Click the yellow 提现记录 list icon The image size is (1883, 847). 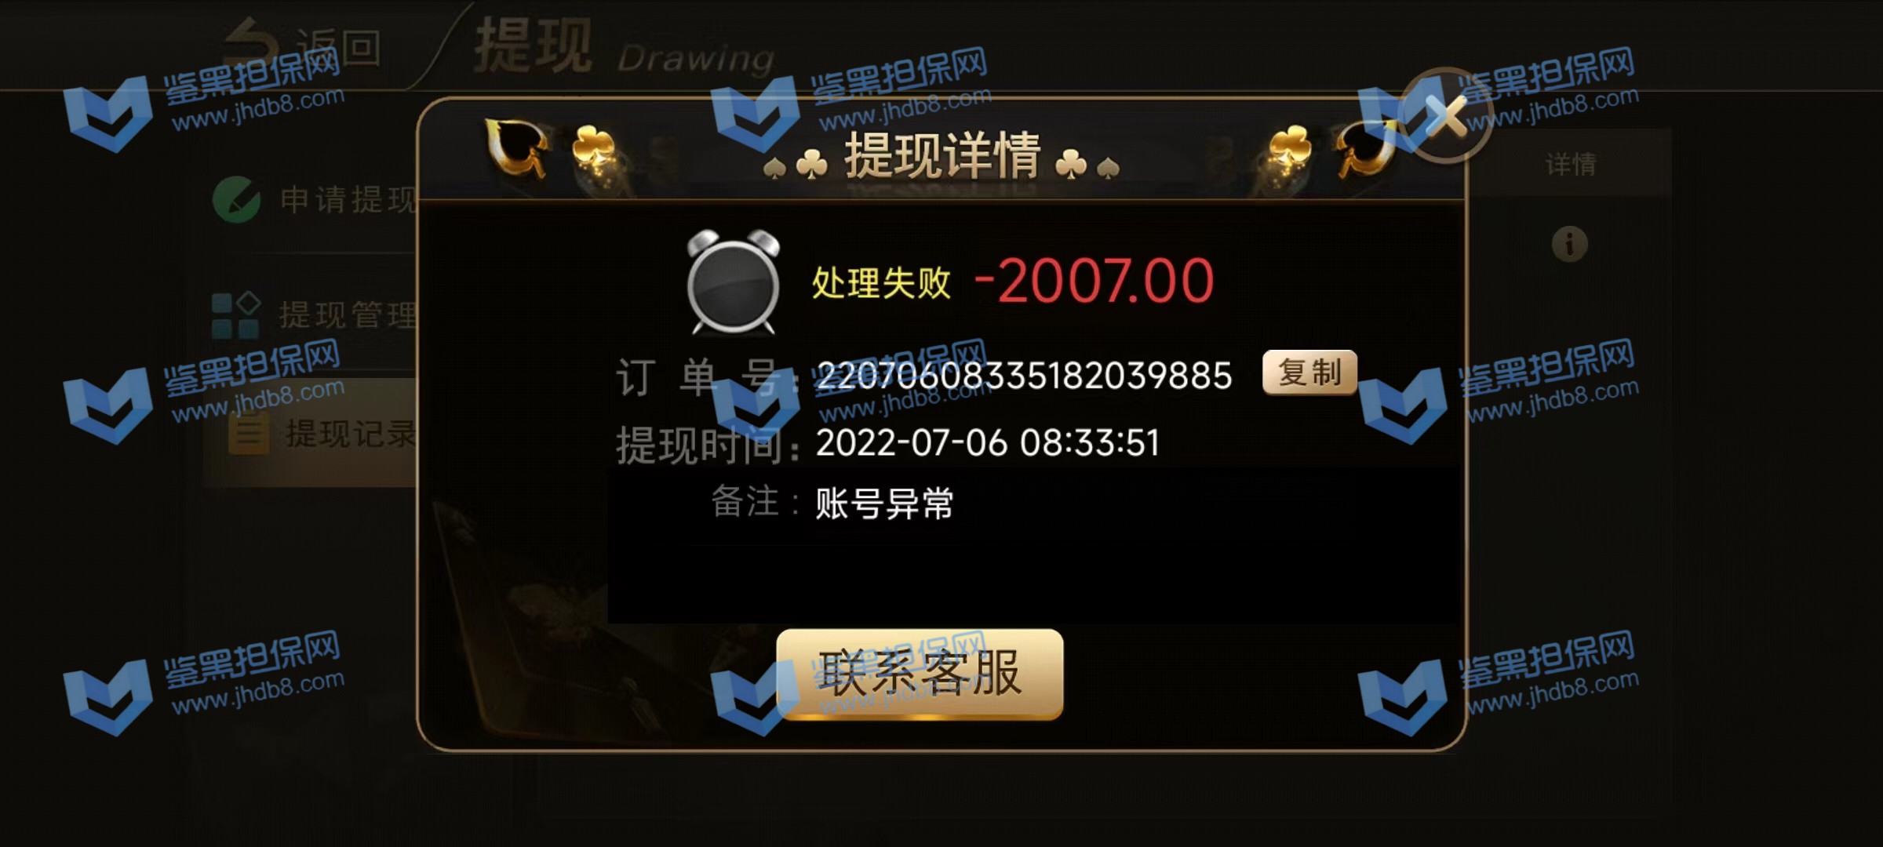click(249, 433)
